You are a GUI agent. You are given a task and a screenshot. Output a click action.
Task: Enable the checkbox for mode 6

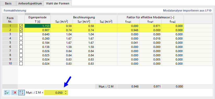pyautogui.click(x=21, y=47)
